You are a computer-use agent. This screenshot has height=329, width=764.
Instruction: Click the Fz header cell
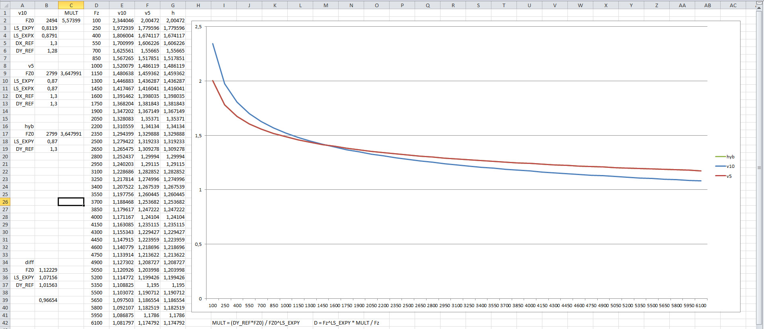(96, 13)
